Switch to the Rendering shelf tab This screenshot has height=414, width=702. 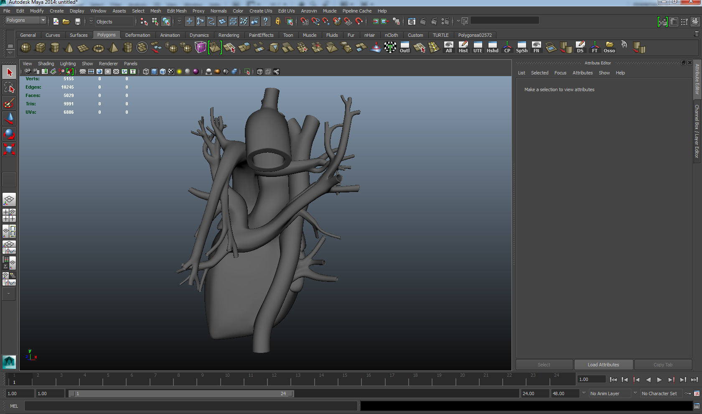(x=229, y=35)
